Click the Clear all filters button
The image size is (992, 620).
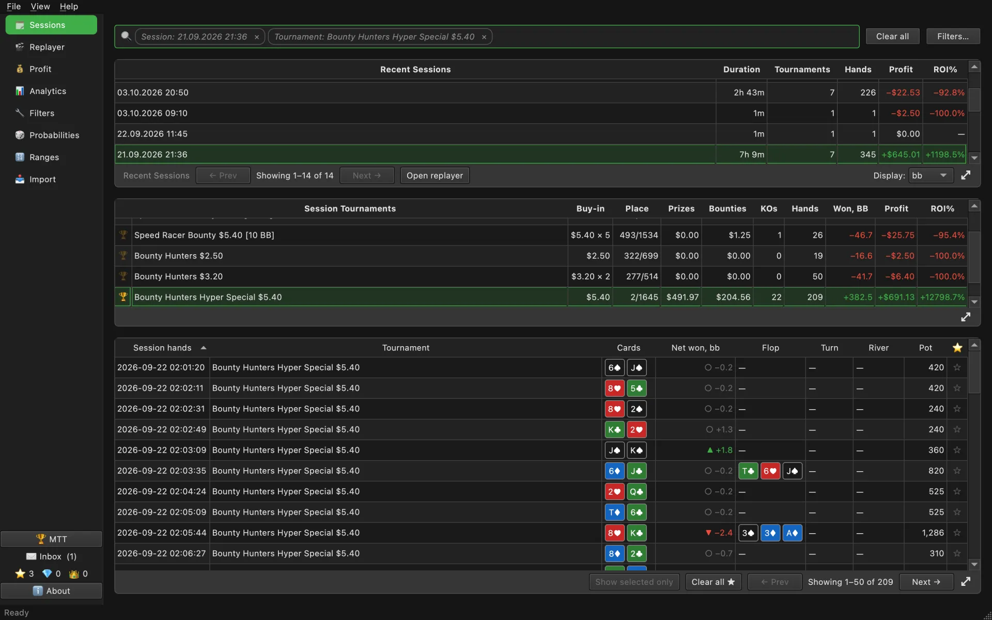[x=892, y=36]
